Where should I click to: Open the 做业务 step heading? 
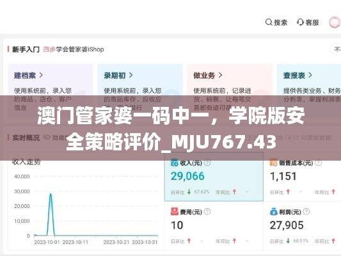(x=204, y=76)
